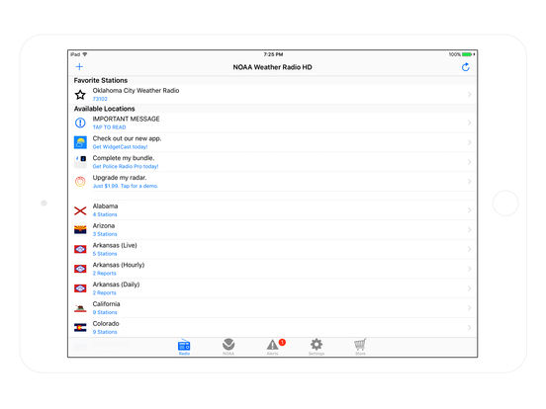This screenshot has width=546, height=409.
Task: Select Arkansas (Daily) location name
Action: [116, 285]
